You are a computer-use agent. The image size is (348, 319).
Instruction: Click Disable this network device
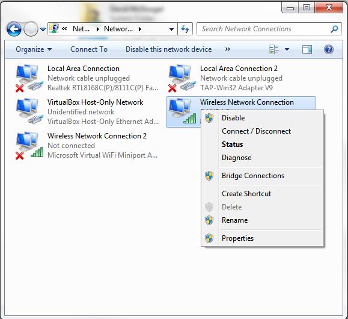169,49
